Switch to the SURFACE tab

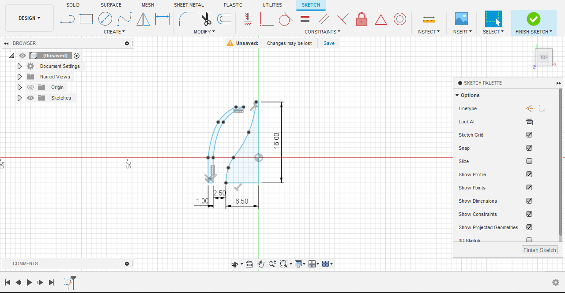(x=111, y=5)
